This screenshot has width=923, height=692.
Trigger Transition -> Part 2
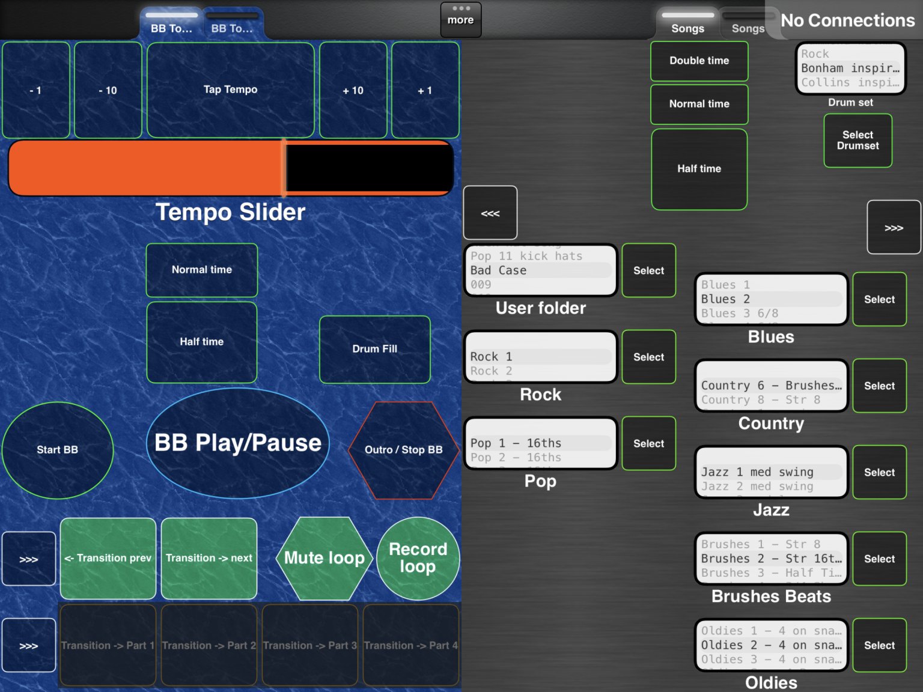click(x=209, y=645)
